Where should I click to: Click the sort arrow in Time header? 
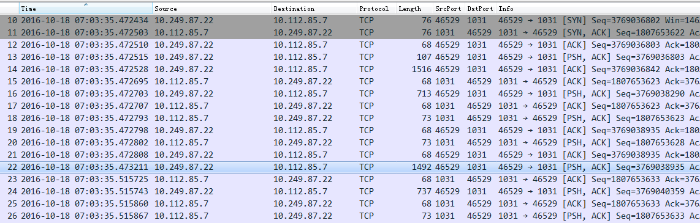point(86,4)
